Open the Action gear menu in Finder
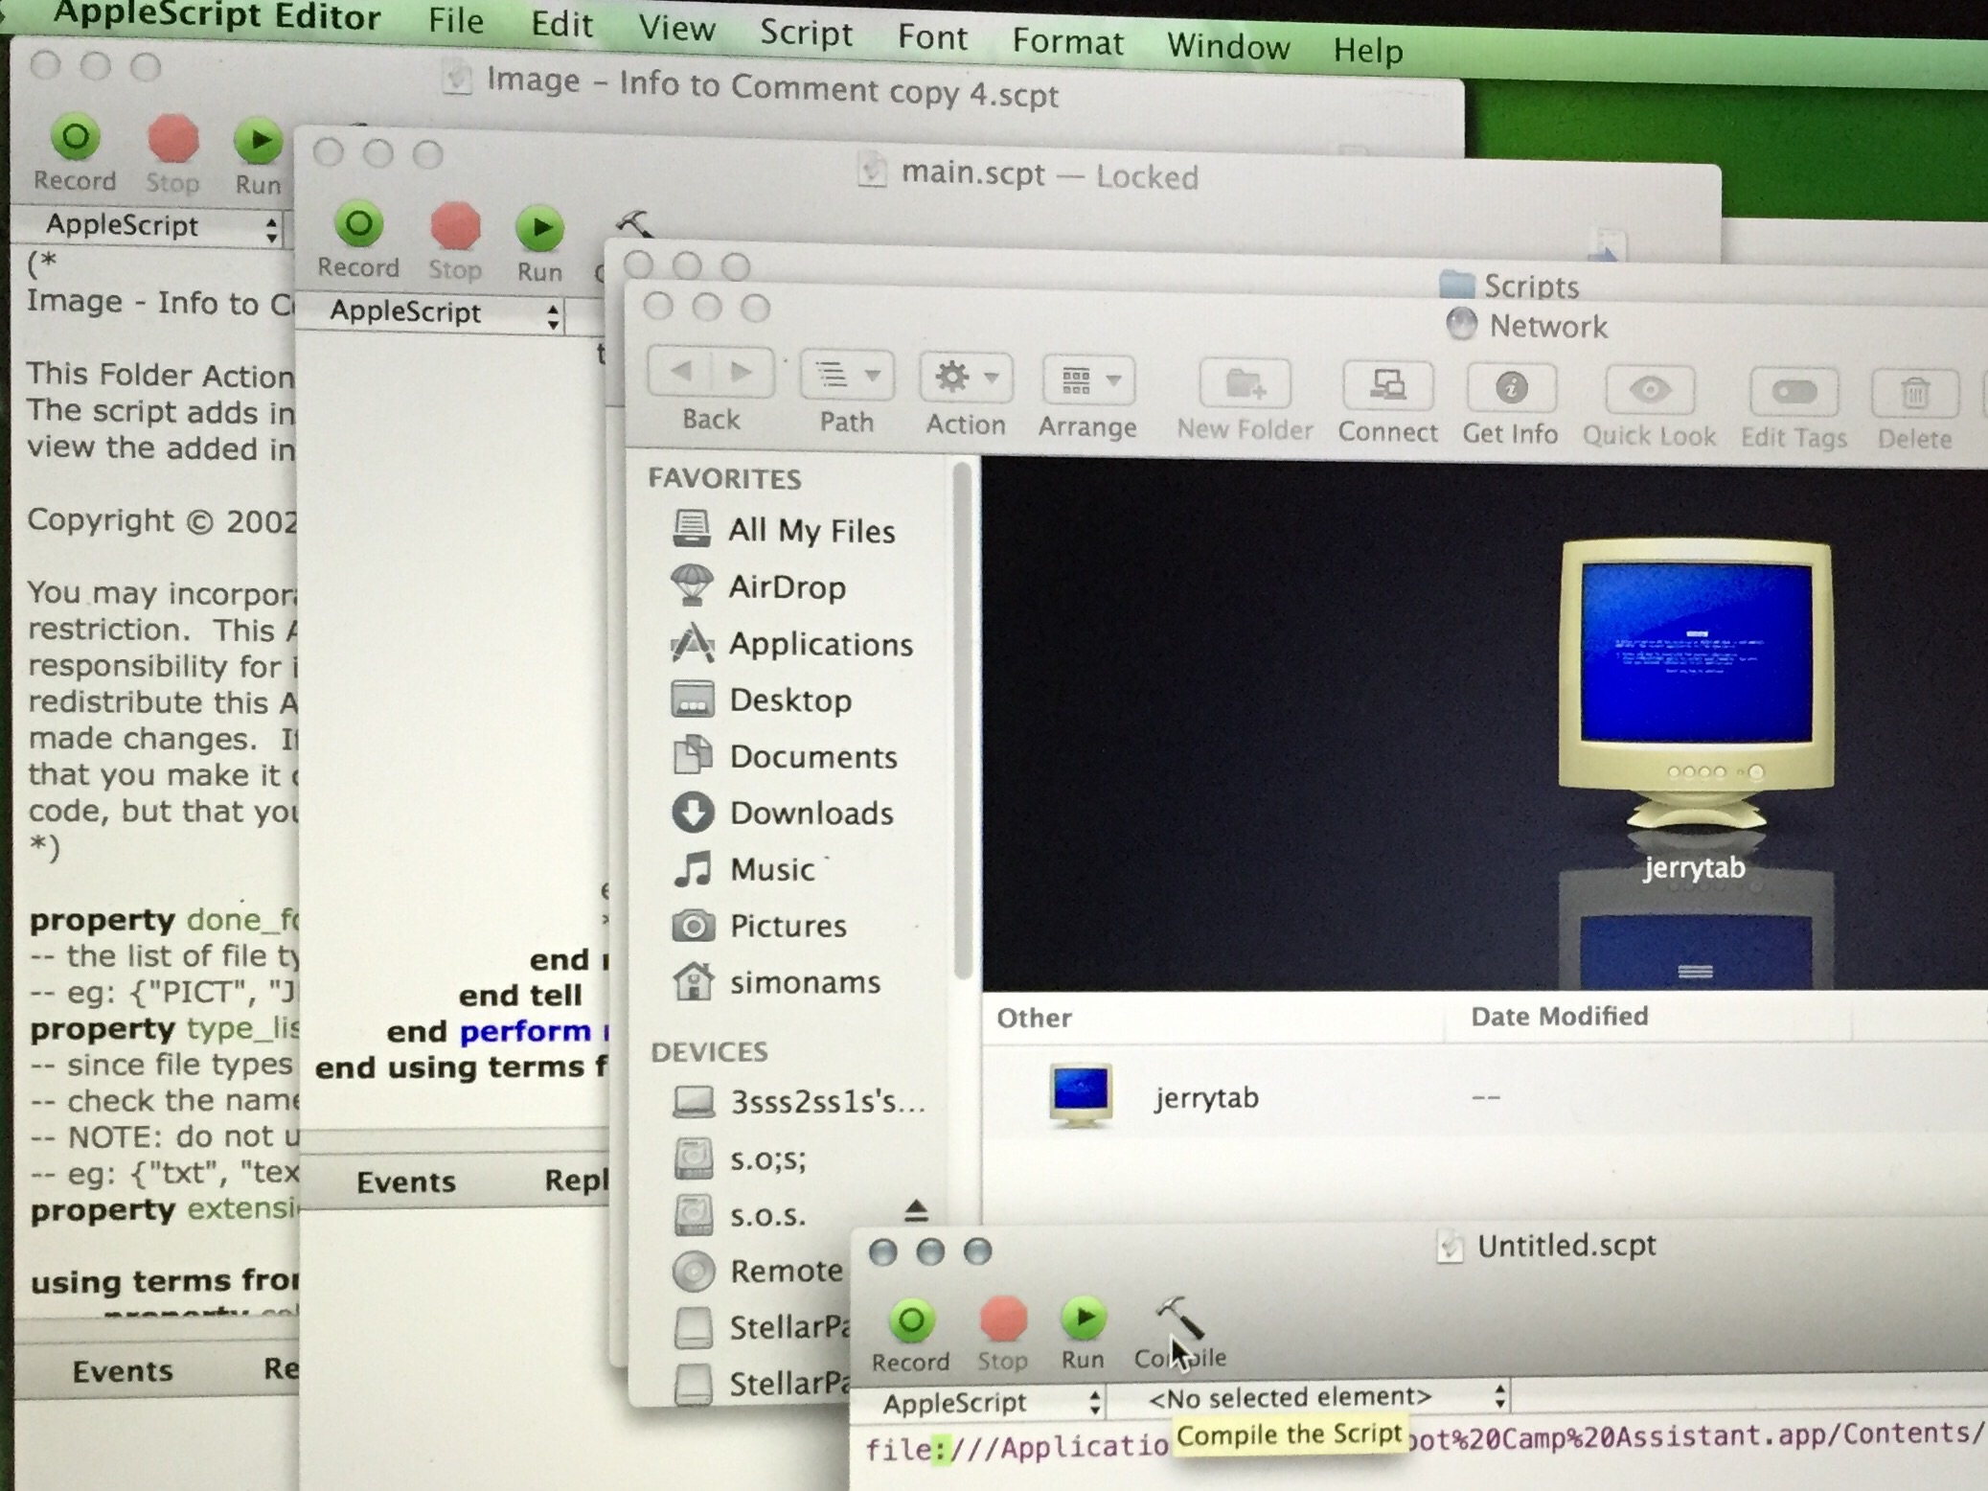 966,378
